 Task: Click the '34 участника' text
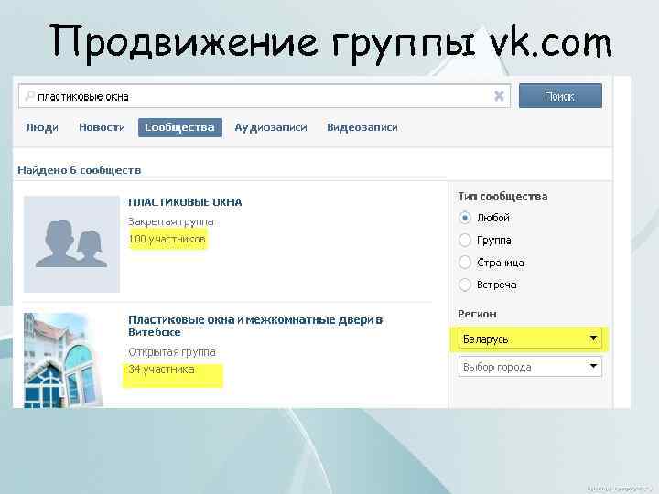coord(161,370)
